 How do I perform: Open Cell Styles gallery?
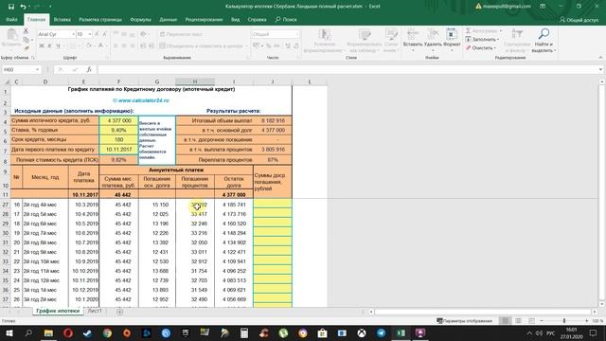(390, 41)
